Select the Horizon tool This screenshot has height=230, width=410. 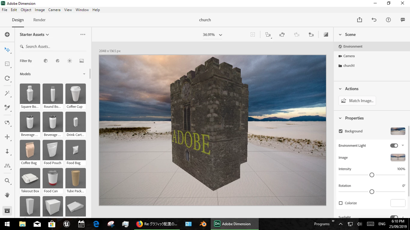click(7, 166)
